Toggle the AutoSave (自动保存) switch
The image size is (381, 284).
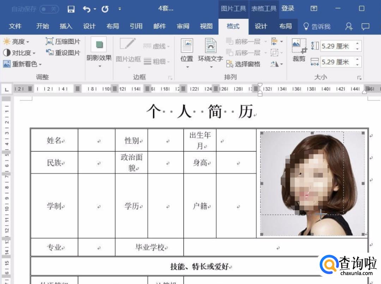tap(49, 9)
